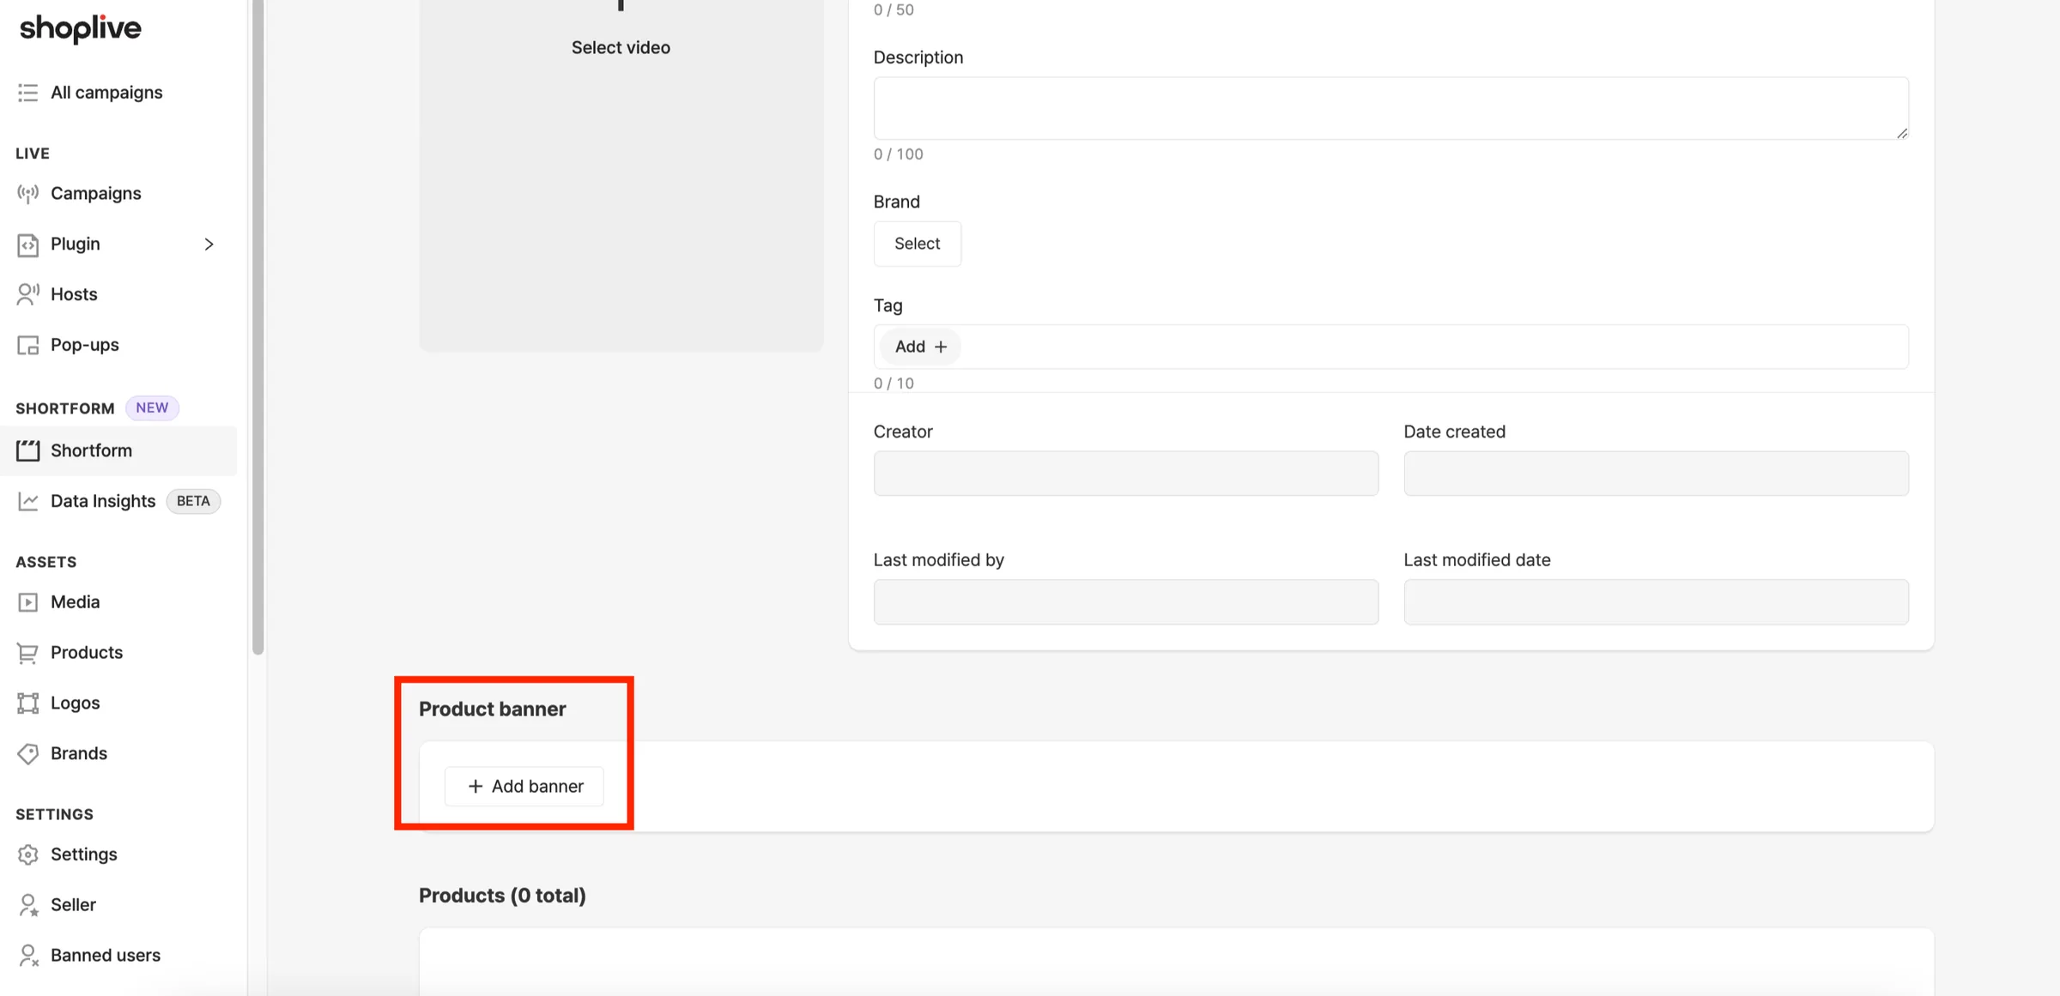Click the Add banner button
Image resolution: width=2060 pixels, height=996 pixels.
click(x=524, y=787)
